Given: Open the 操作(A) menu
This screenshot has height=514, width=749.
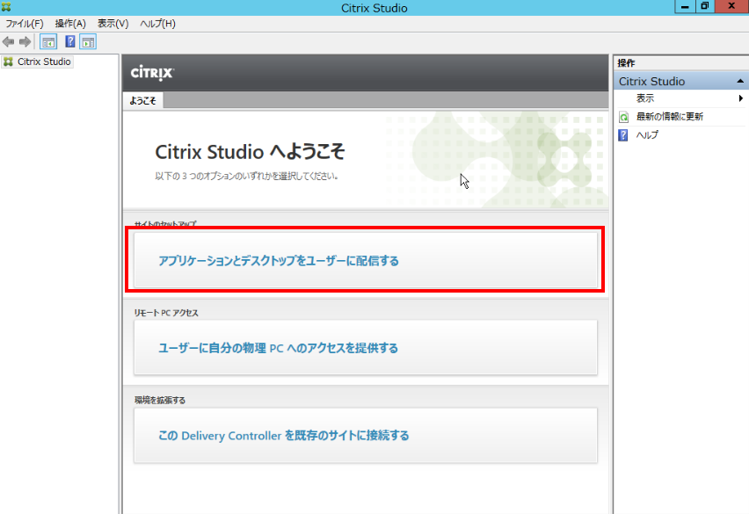Looking at the screenshot, I should pyautogui.click(x=70, y=24).
